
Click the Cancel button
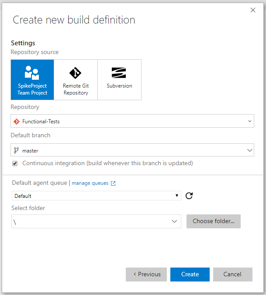[232, 275]
